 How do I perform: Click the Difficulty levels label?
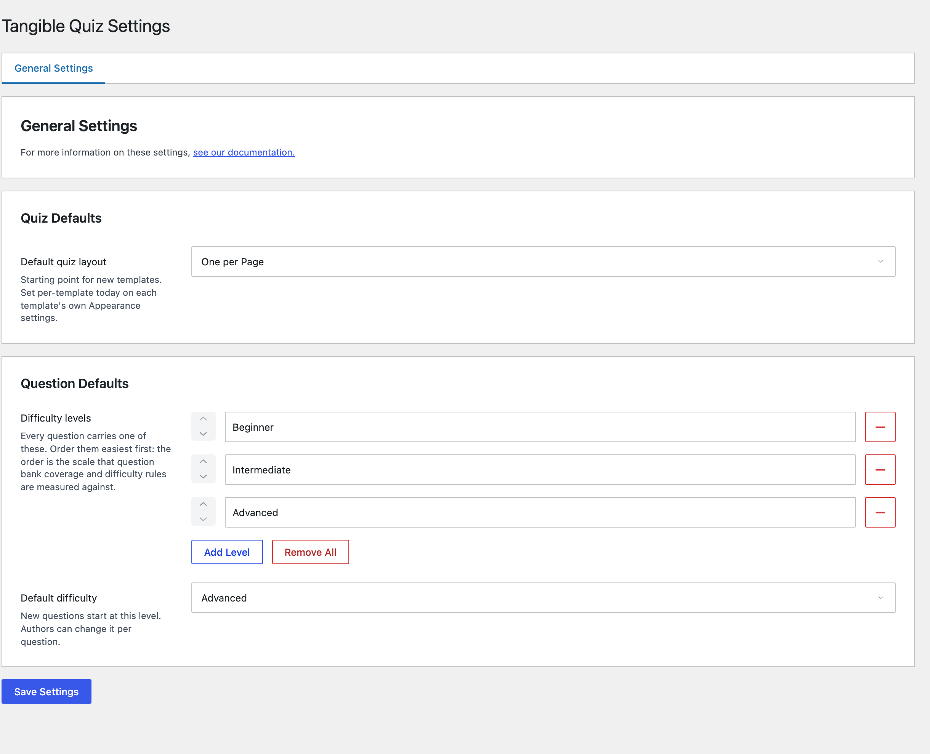[56, 418]
